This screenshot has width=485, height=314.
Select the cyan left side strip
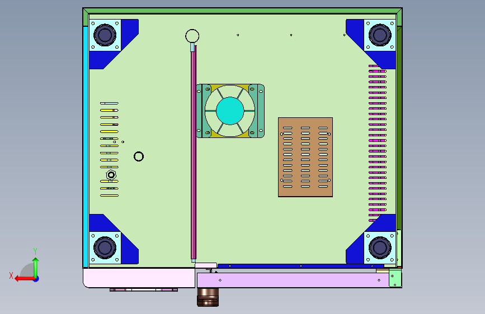coord(86,147)
